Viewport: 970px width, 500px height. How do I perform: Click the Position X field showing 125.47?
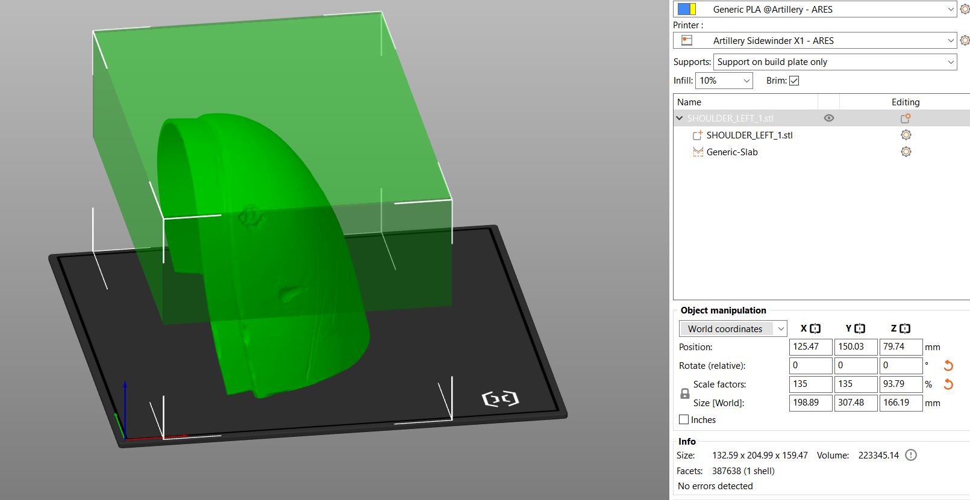[x=810, y=347]
